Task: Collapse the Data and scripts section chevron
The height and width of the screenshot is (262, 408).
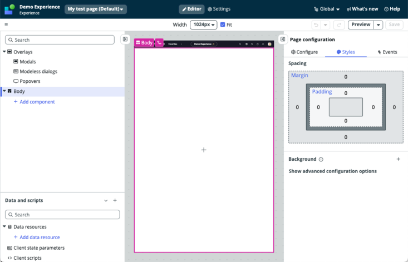Action: click(106, 200)
